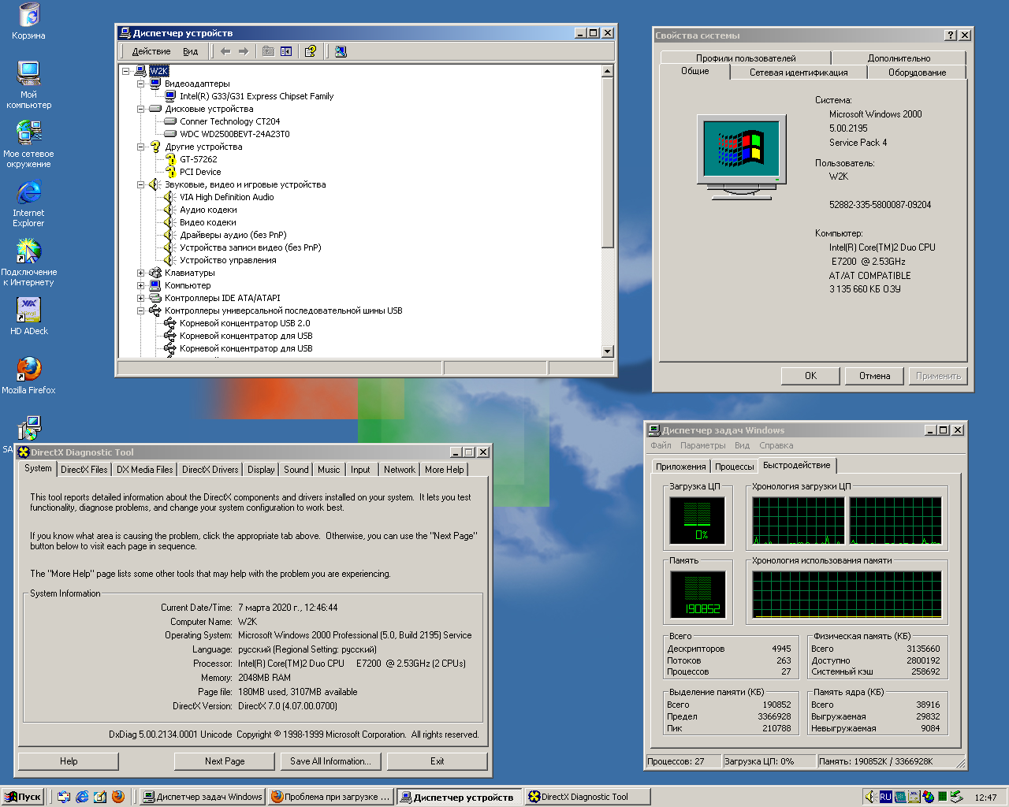
Task: Collapse the display adapters (Видеоадаптеры) node
Action: (x=141, y=84)
